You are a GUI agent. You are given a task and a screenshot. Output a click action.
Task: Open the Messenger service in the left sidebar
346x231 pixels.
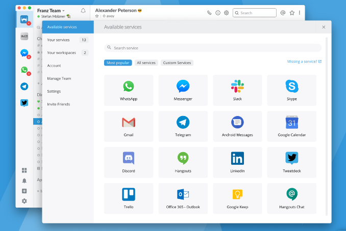point(24,53)
